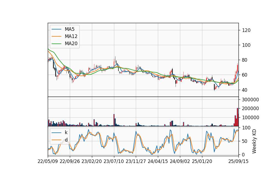Click the price axis value 120
265x190 pixels.
point(246,30)
